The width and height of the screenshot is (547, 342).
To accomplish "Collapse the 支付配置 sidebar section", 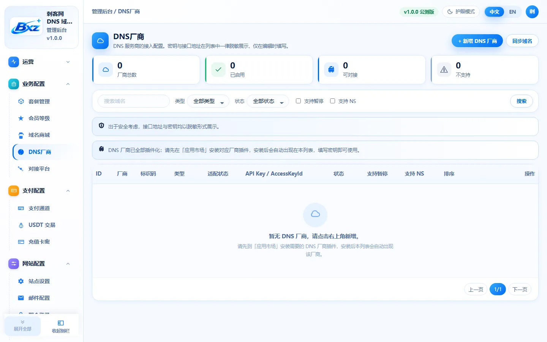I will point(41,191).
